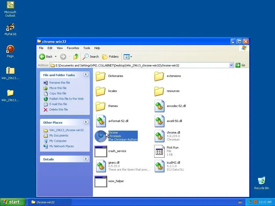Select the themes folder

pyautogui.click(x=107, y=106)
